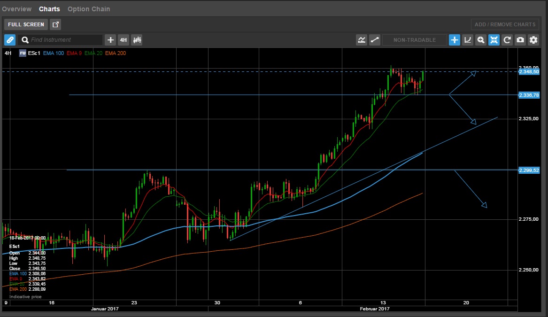
Task: Refresh the chart with reload icon
Action: tap(507, 40)
